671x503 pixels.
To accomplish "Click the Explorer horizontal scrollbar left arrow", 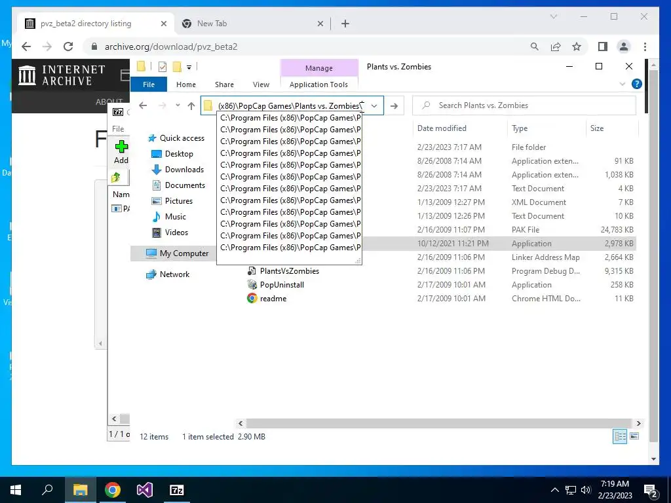I will (240, 424).
